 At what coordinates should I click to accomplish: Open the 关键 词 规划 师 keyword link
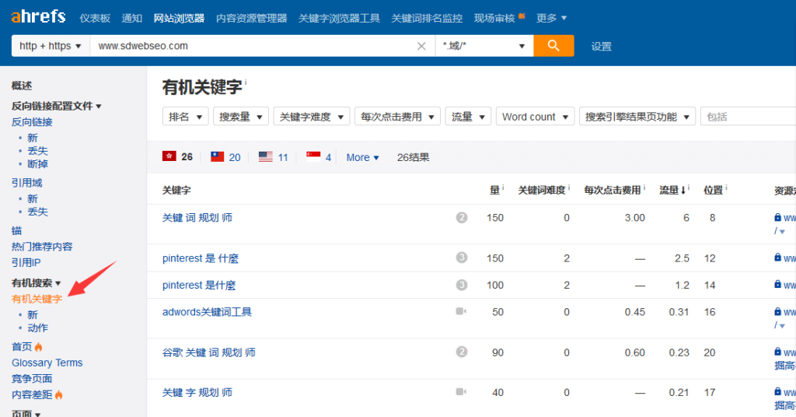197,218
